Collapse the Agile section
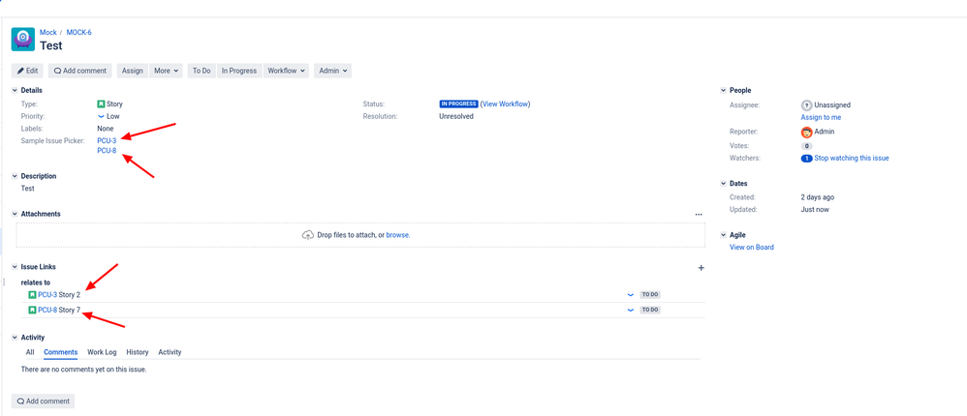This screenshot has width=967, height=416. coord(724,235)
